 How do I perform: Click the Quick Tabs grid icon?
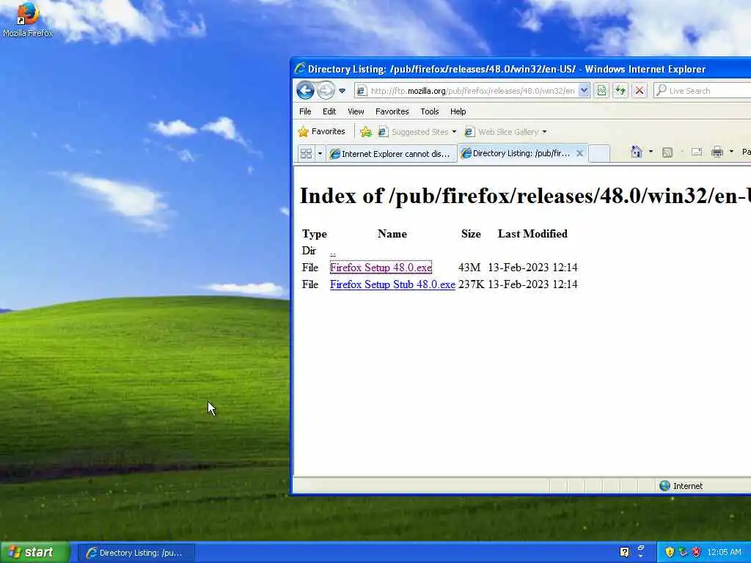(x=306, y=154)
